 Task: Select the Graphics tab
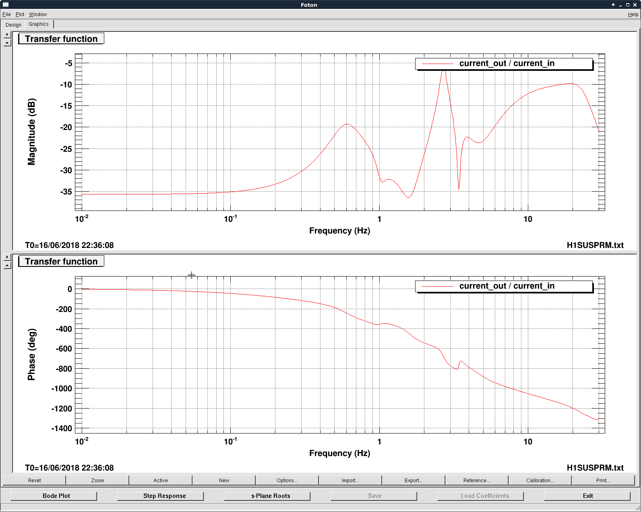[39, 24]
